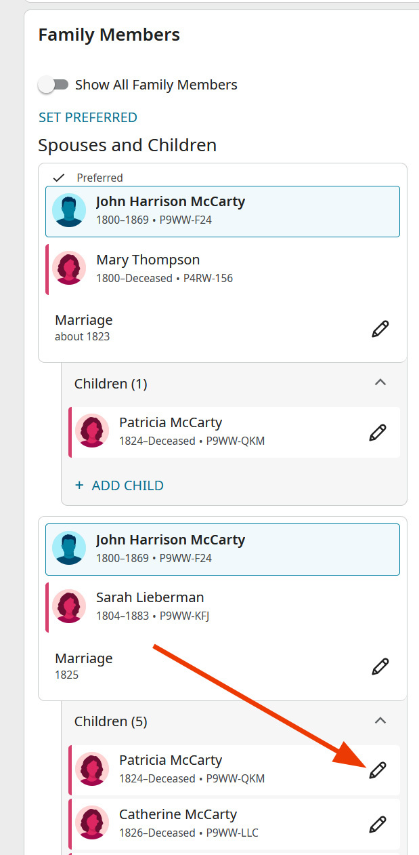Click John Harrison McCarty's avatar in second couple
This screenshot has height=855, width=419.
pos(69,548)
